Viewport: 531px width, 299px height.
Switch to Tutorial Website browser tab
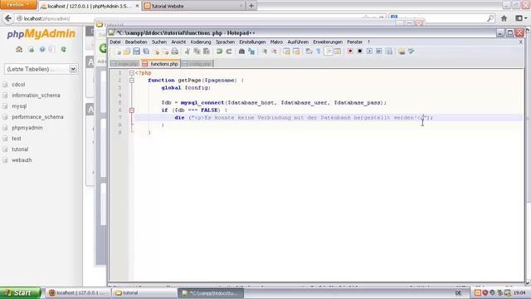[193, 6]
